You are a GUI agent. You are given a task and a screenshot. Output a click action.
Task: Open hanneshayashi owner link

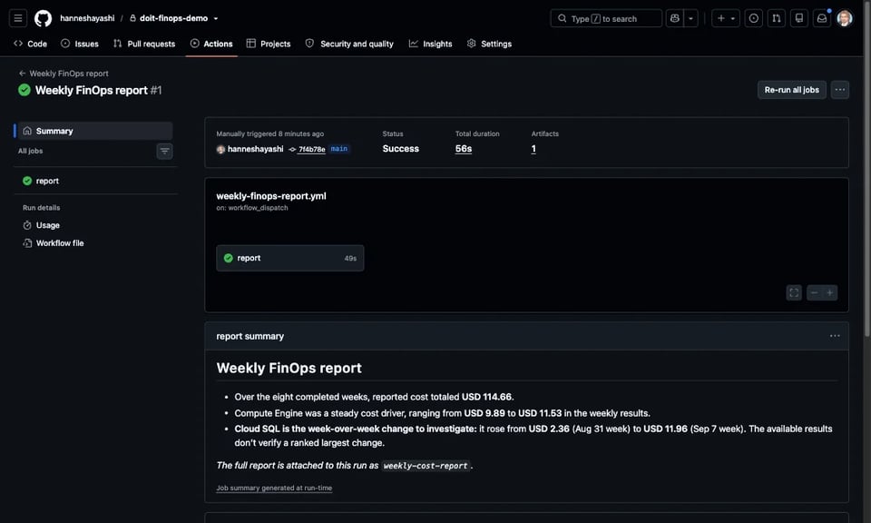(87, 18)
